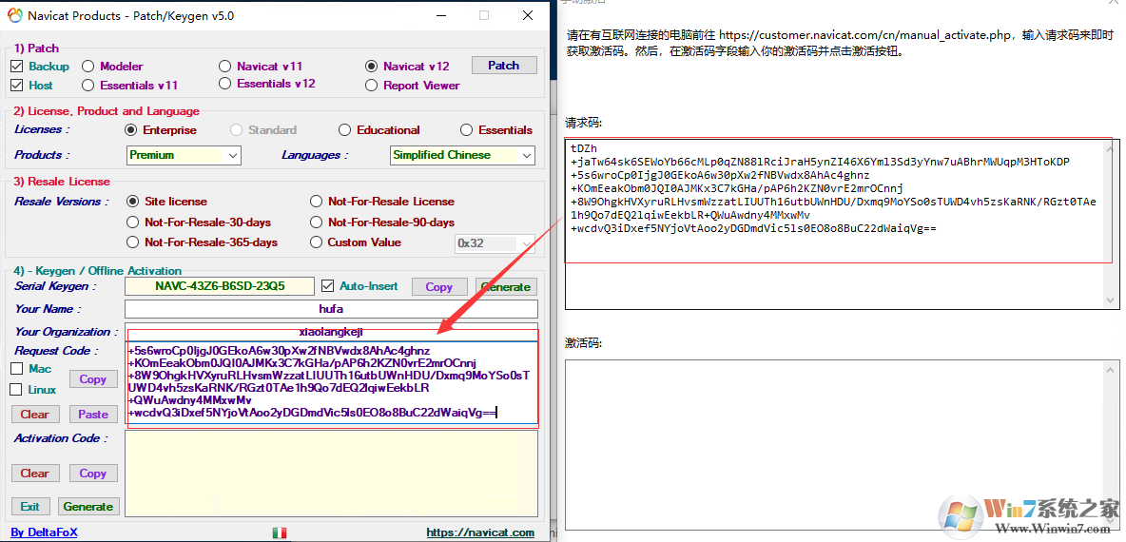Click the Italian flag icon
The height and width of the screenshot is (542, 1126).
tap(280, 532)
